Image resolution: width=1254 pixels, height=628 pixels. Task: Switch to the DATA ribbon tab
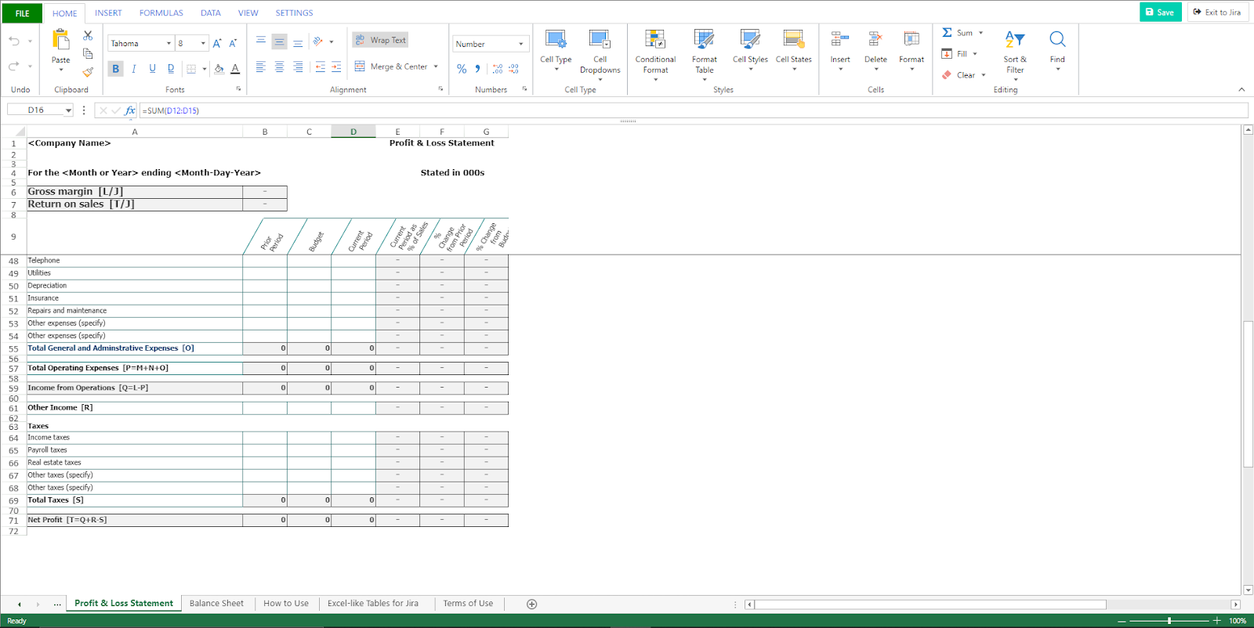pos(210,13)
